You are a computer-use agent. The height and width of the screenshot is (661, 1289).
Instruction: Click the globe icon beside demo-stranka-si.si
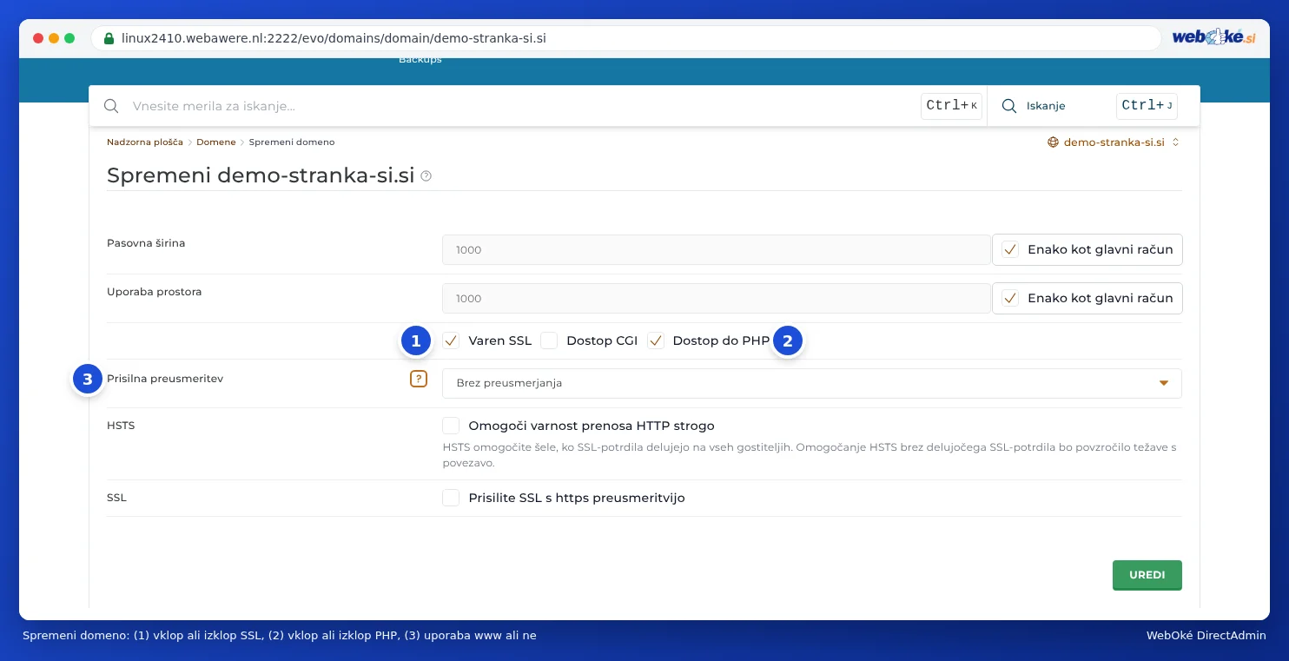[x=1054, y=142]
